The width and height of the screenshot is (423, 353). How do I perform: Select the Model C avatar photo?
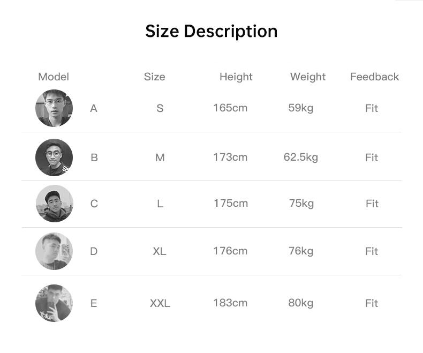pyautogui.click(x=54, y=204)
